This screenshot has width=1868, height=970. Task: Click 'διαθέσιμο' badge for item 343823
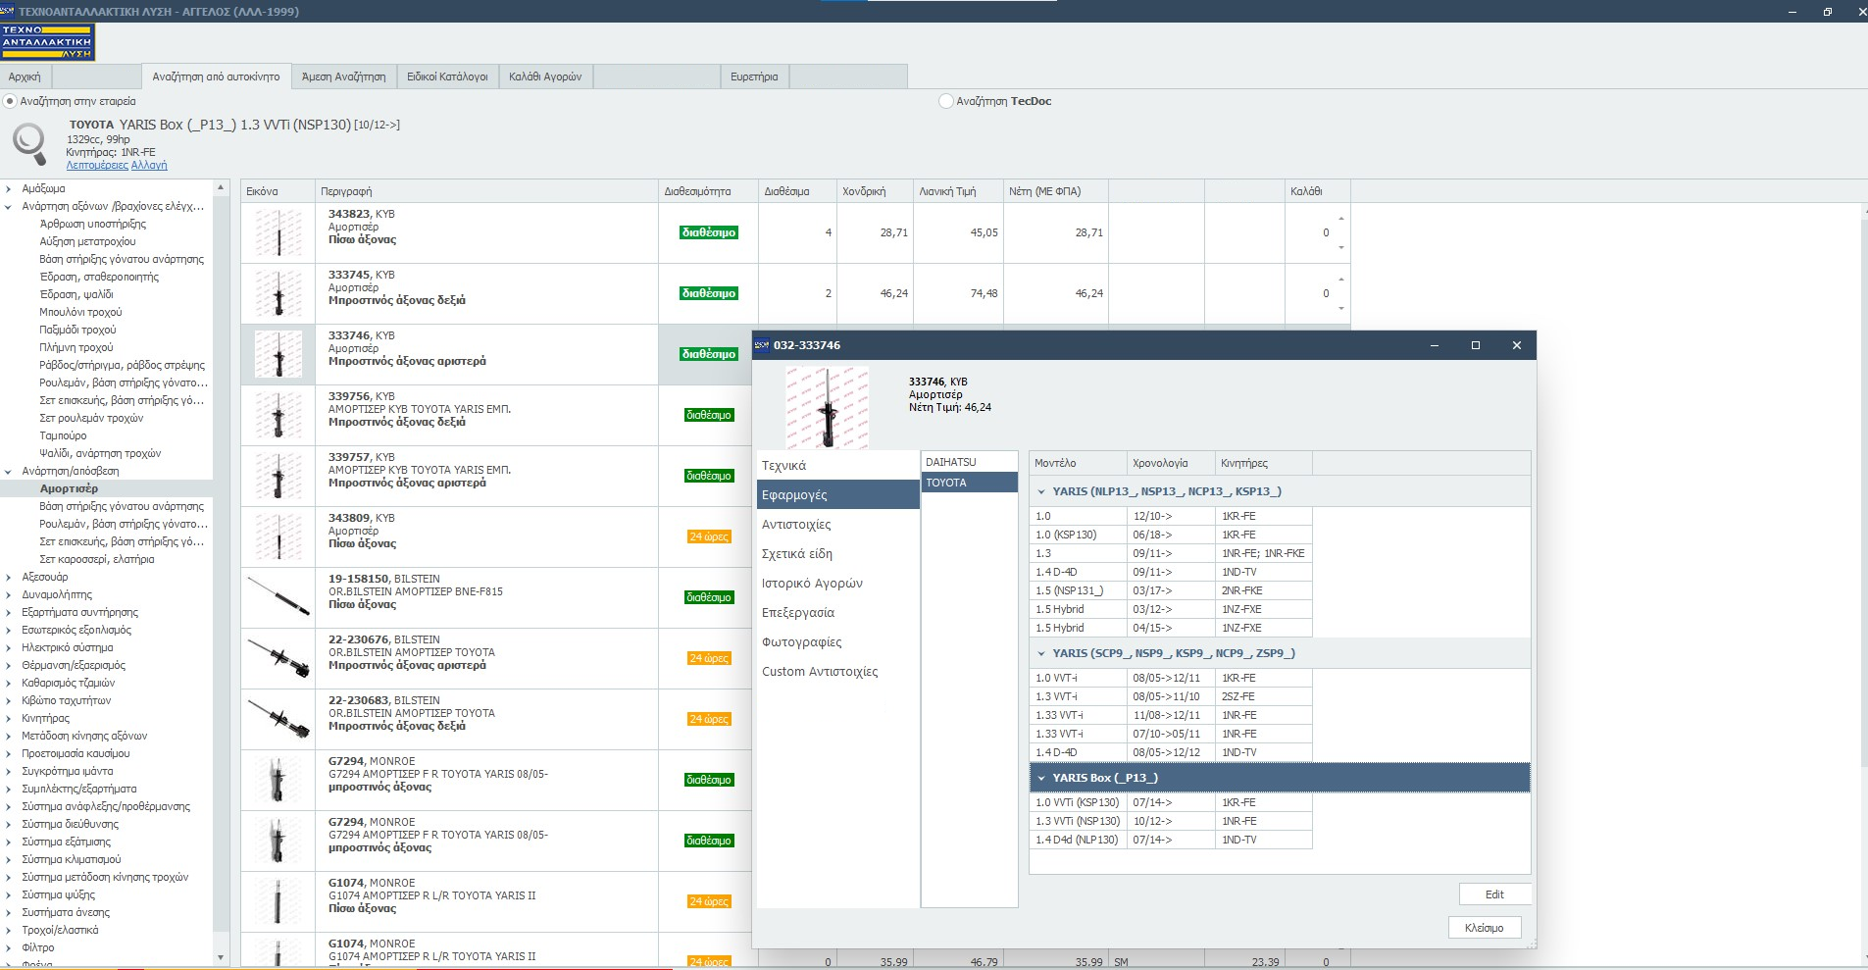tap(708, 232)
